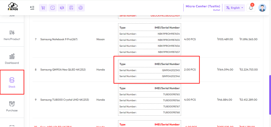Select Samsung QN90A Neo QLED 4K(252) item name
The height and width of the screenshot is (127, 271).
(x=63, y=70)
